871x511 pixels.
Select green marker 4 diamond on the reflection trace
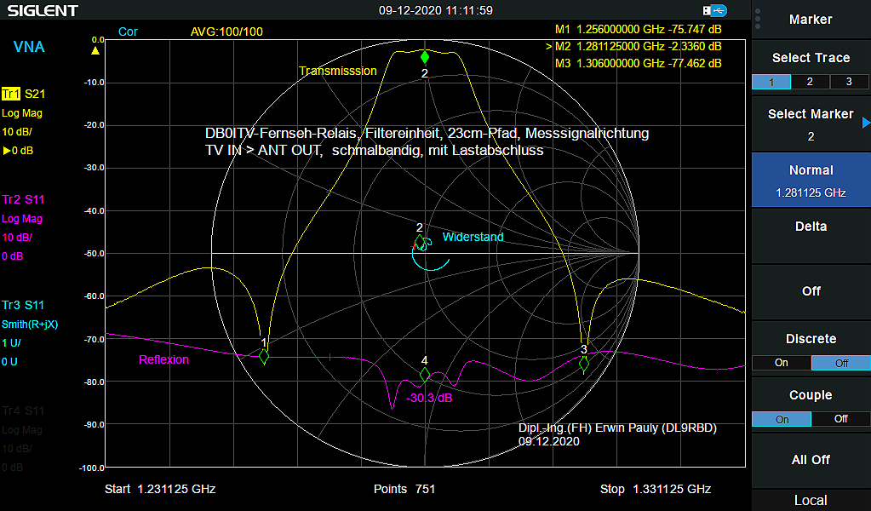[x=425, y=375]
